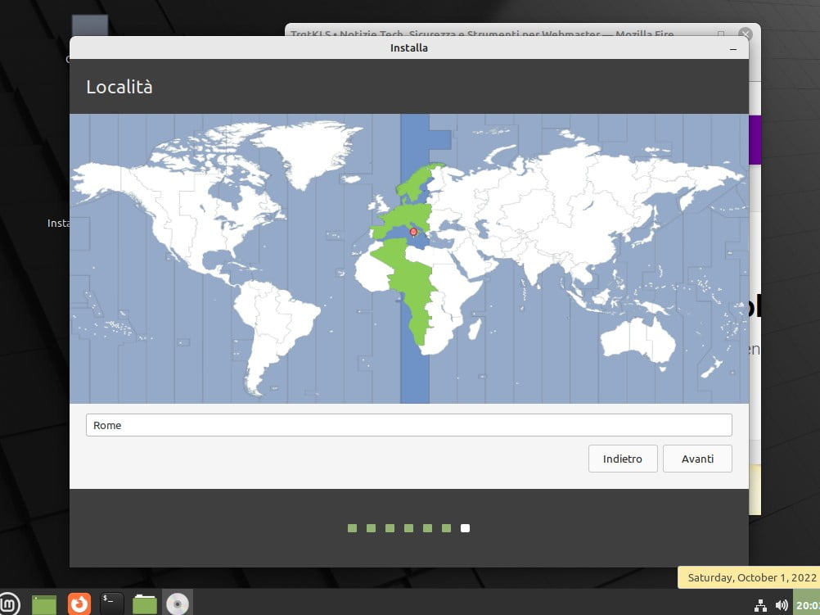Open the Terminal from the taskbar
Viewport: 820px width, 615px height.
coord(111,604)
